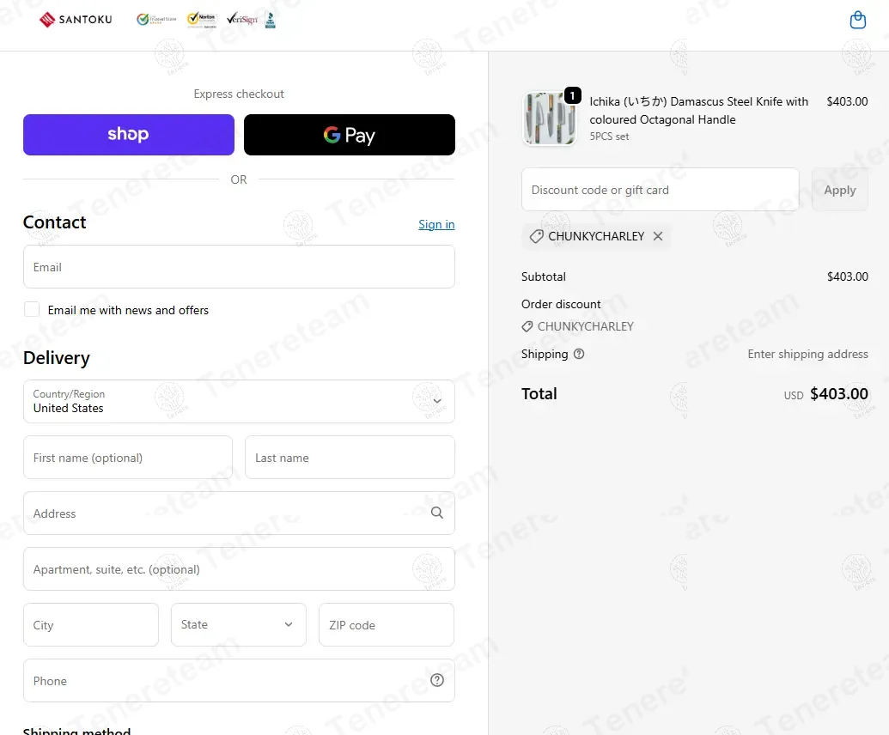889x735 pixels.
Task: Follow the Sign in link
Action: 436,224
